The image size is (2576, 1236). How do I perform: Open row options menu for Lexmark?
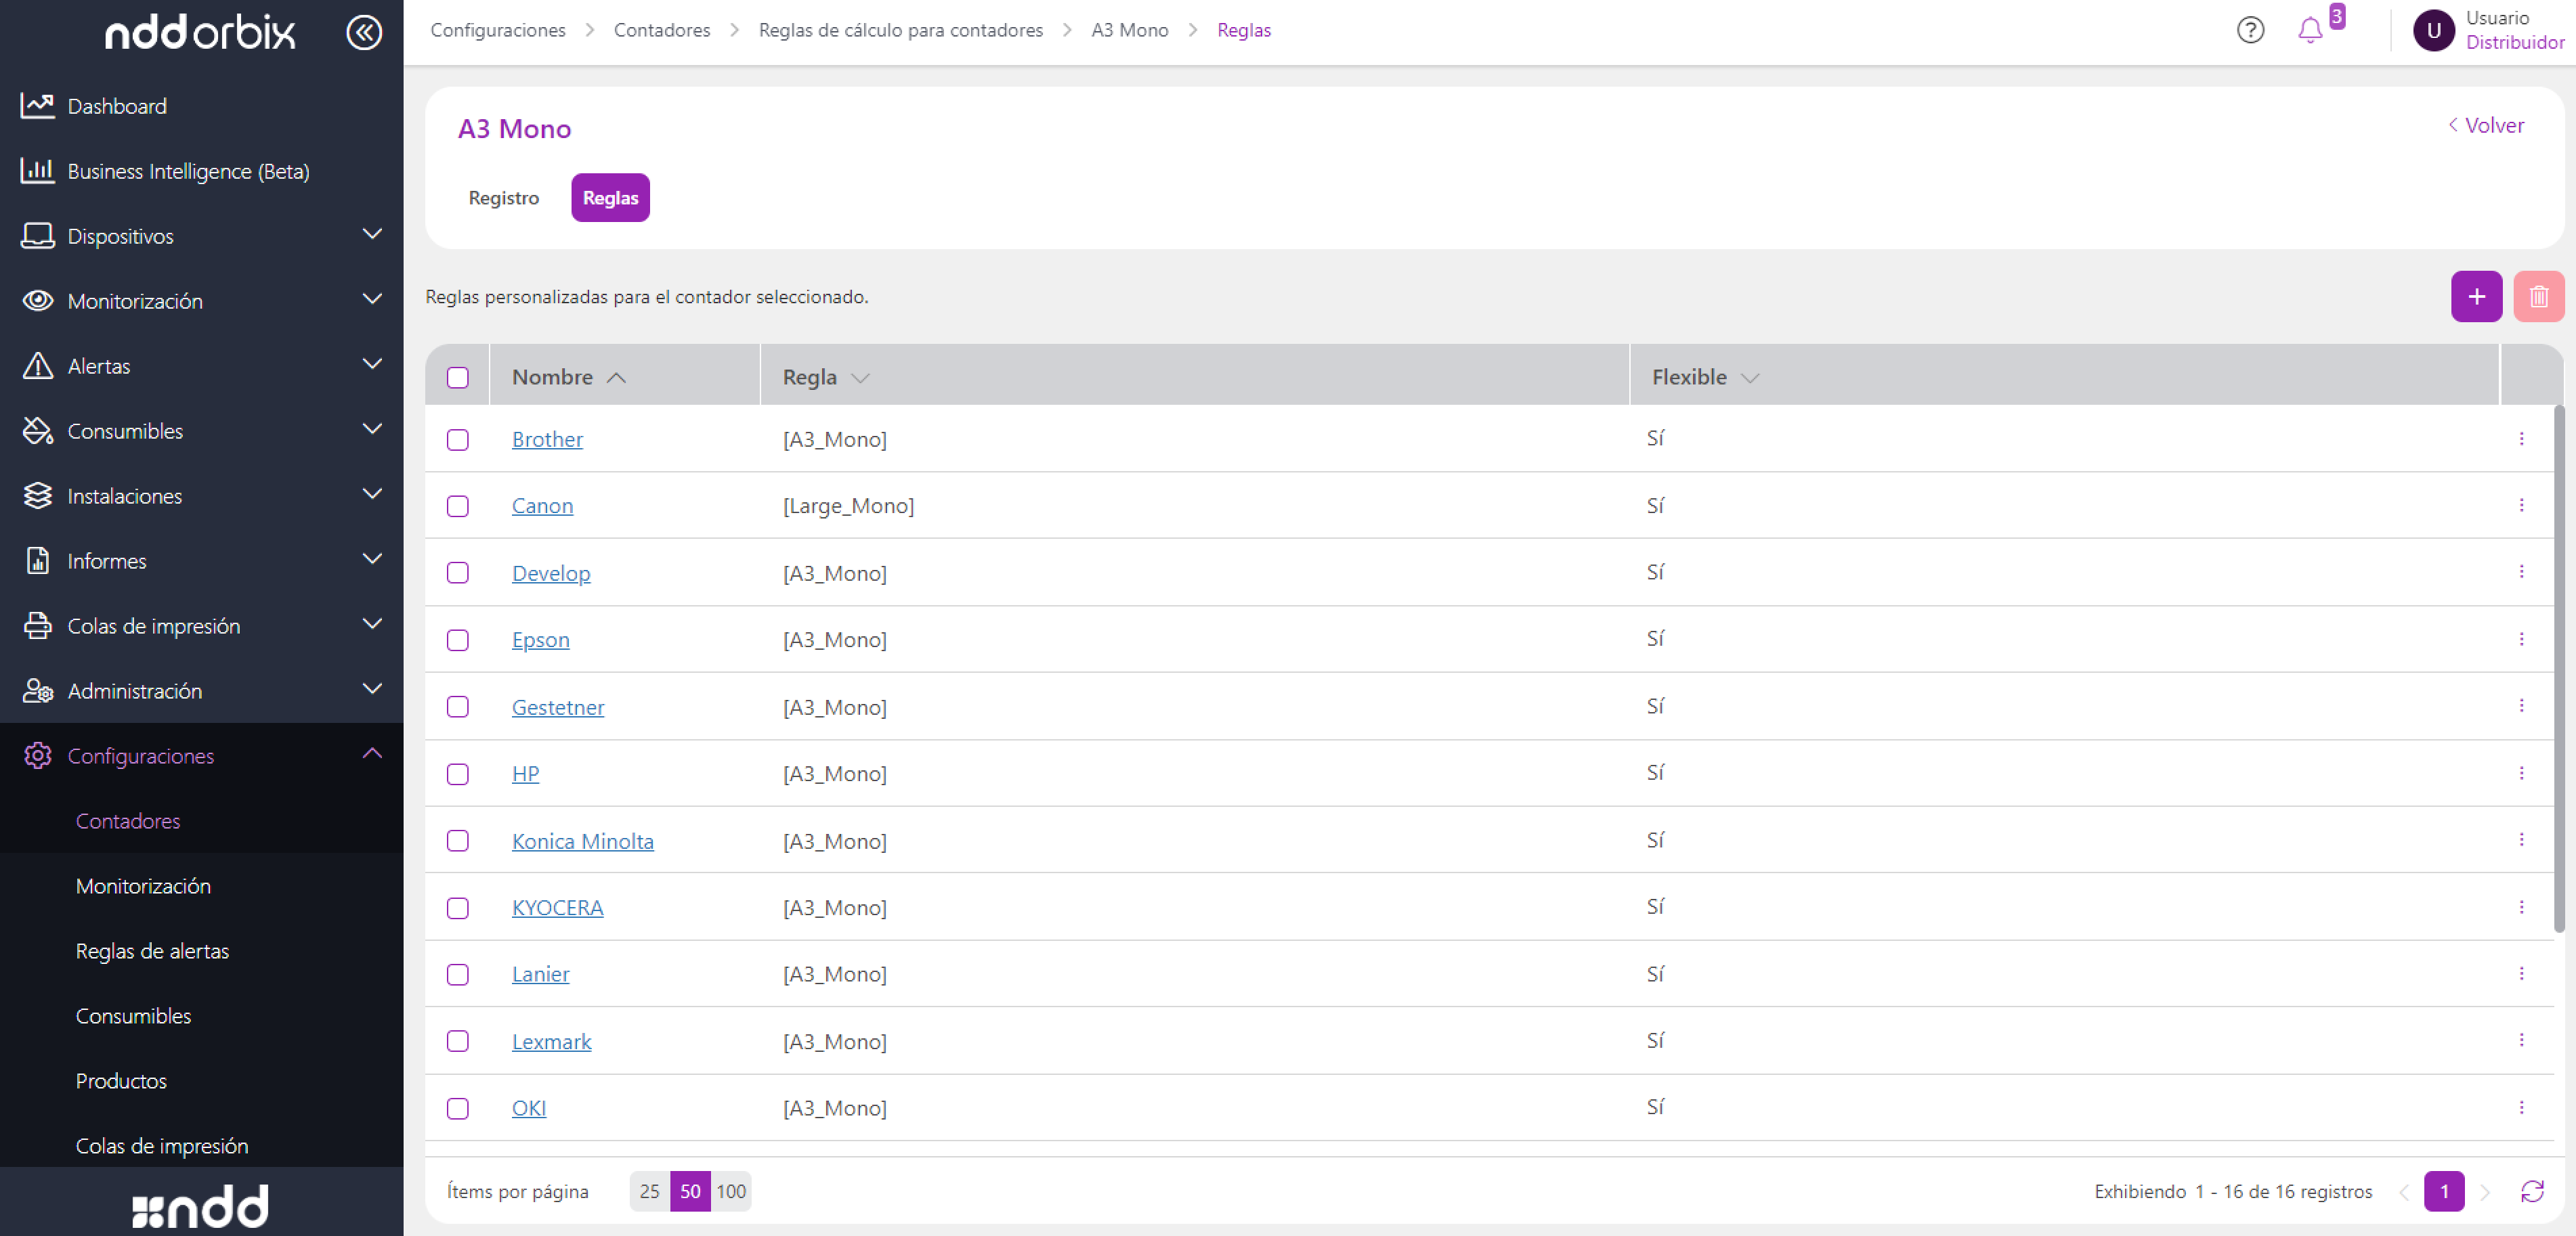click(x=2521, y=1040)
